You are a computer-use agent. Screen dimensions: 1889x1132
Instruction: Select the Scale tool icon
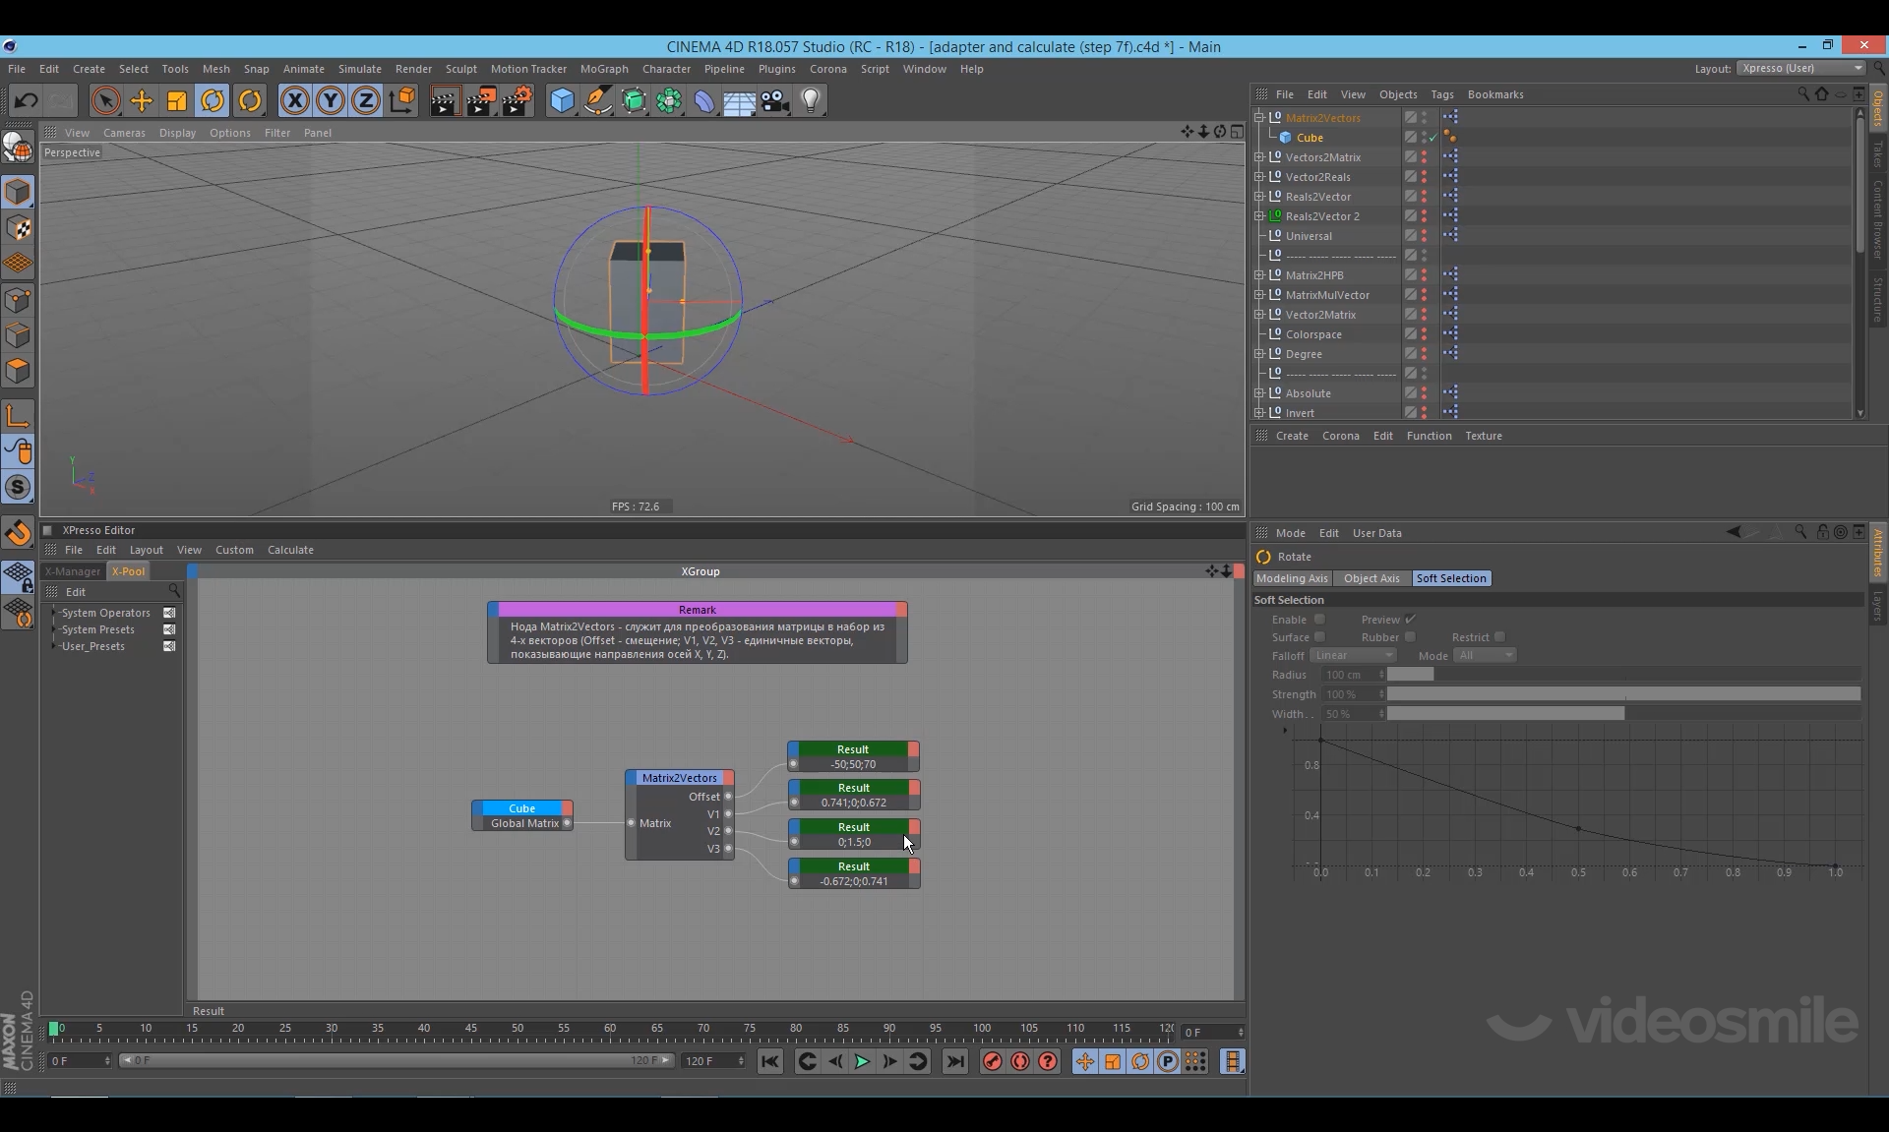[x=177, y=100]
